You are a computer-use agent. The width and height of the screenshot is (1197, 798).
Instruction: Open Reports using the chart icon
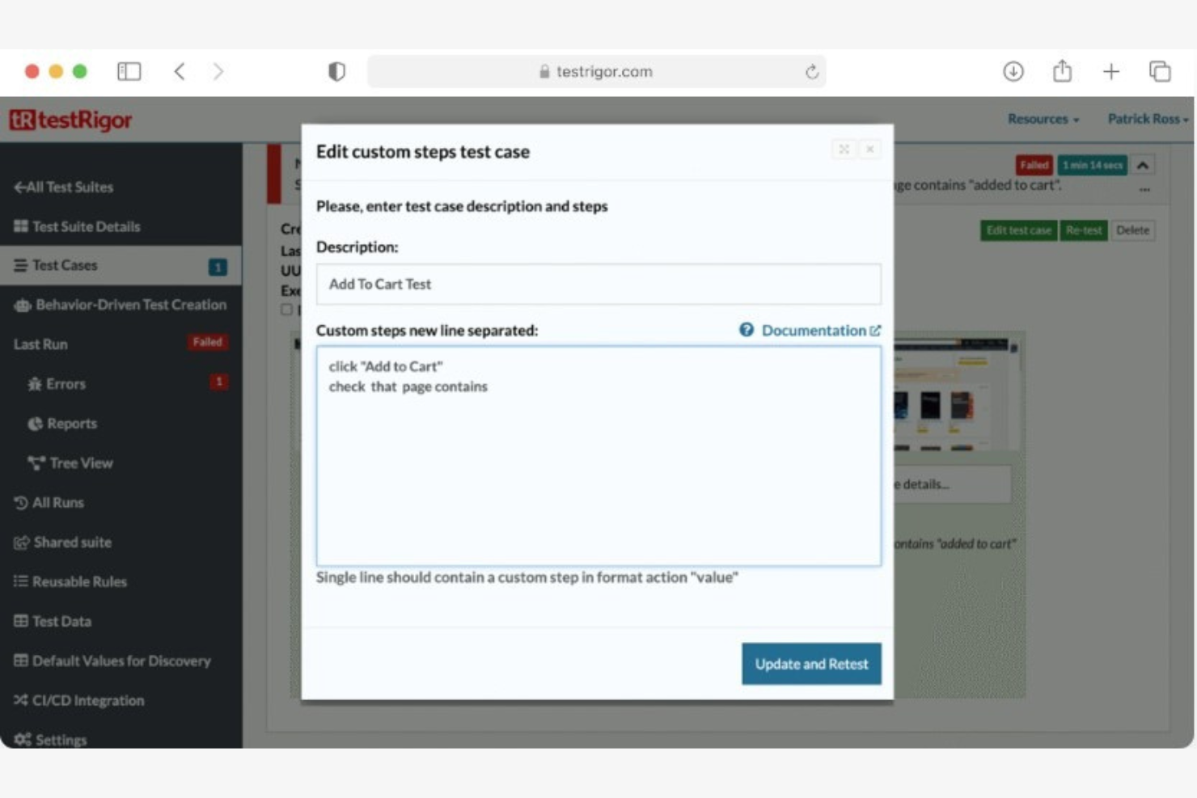click(35, 423)
